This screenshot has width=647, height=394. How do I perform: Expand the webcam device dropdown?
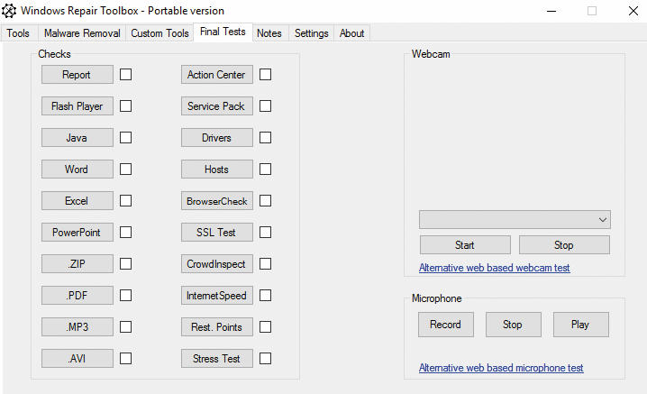pyautogui.click(x=515, y=220)
